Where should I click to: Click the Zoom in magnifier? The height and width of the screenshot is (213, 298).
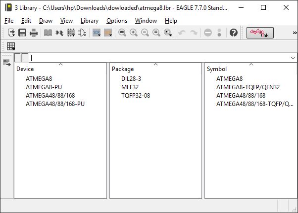(x=134, y=33)
